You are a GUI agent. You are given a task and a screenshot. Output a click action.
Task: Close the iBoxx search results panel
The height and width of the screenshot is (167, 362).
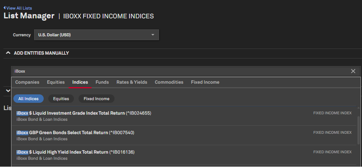click(353, 71)
